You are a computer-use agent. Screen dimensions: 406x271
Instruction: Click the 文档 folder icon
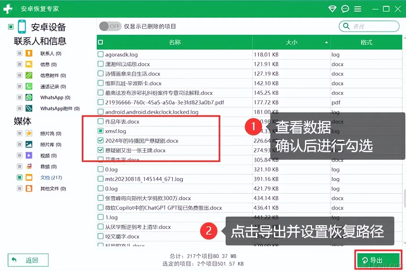(29, 177)
